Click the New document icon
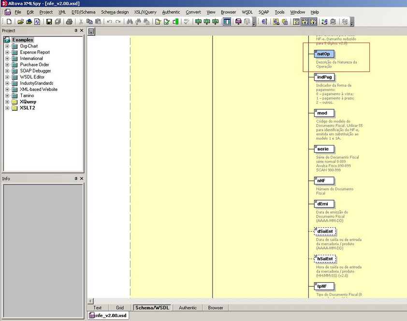The image size is (407, 321). coord(9,22)
